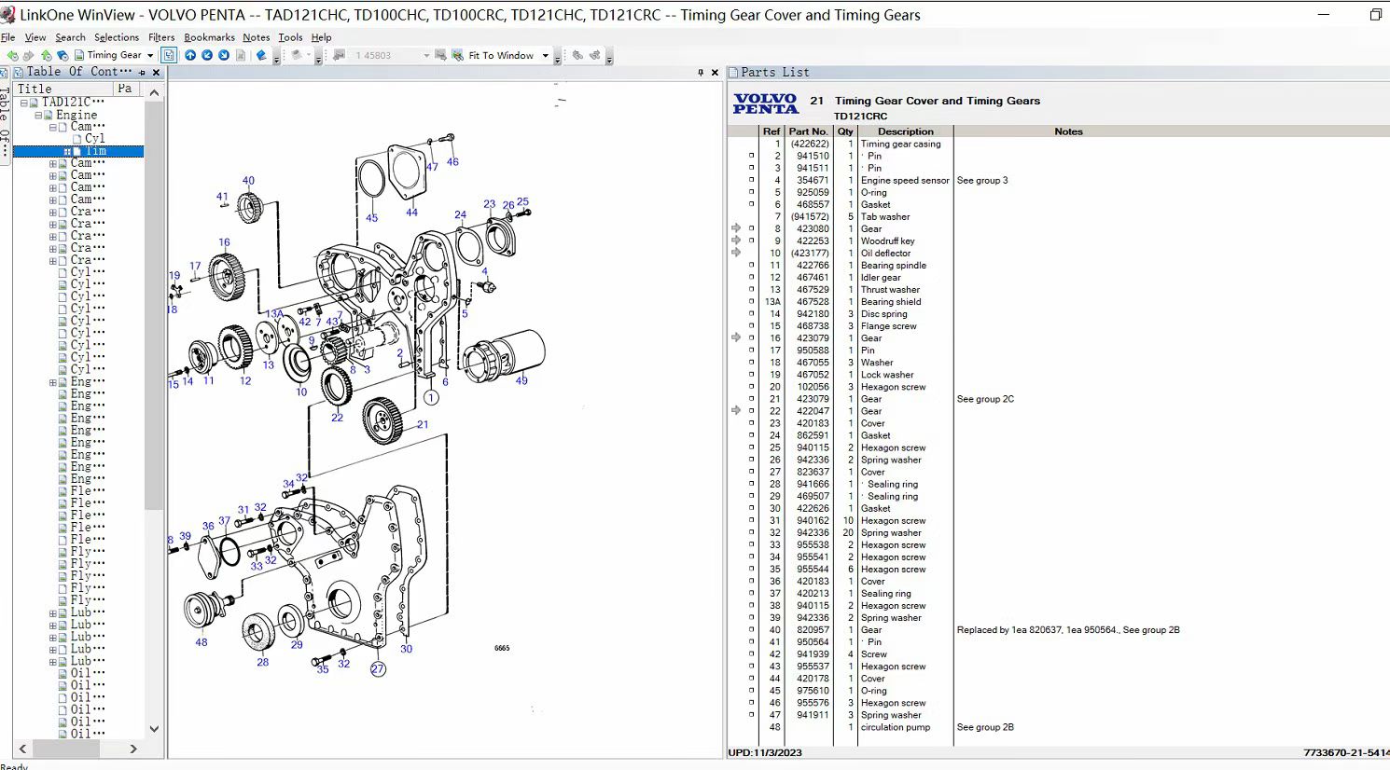Image resolution: width=1390 pixels, height=770 pixels.
Task: Pin the Table Of Contents panel
Action: pos(142,73)
